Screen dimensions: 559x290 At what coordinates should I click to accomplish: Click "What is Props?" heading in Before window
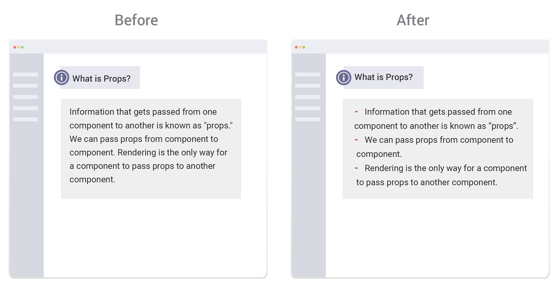(x=101, y=79)
